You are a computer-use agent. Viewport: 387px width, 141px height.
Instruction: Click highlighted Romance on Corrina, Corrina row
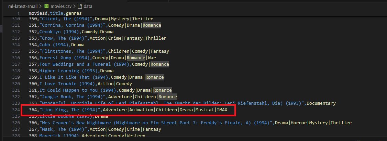pos(152,25)
